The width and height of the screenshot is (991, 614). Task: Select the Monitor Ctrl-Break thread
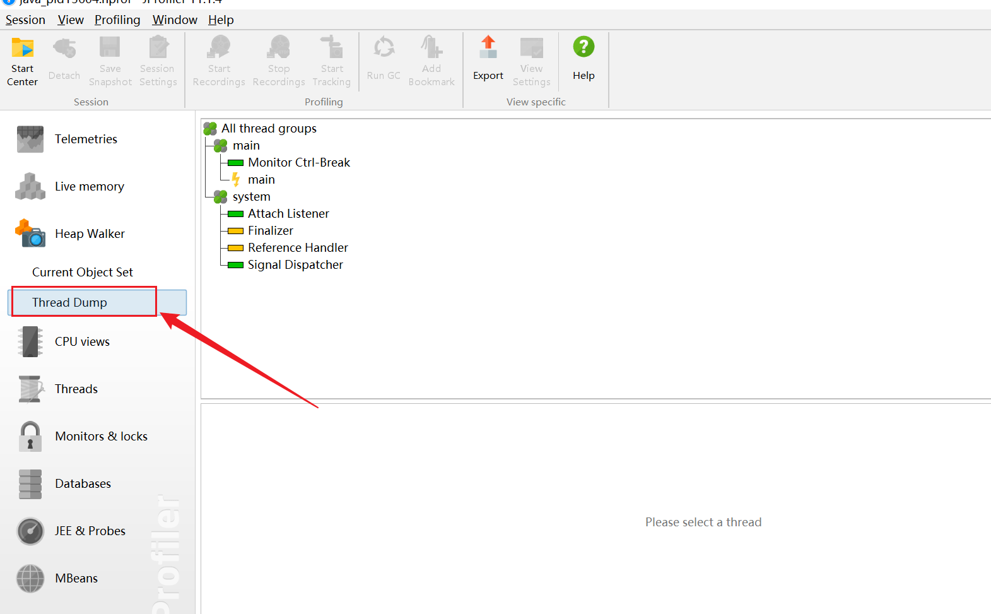click(298, 163)
